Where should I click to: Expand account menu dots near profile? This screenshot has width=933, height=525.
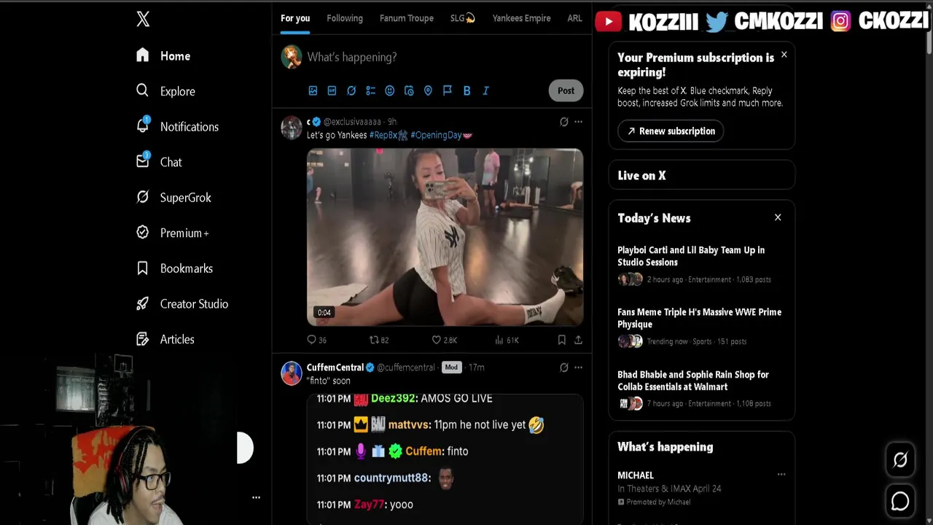coord(256,497)
